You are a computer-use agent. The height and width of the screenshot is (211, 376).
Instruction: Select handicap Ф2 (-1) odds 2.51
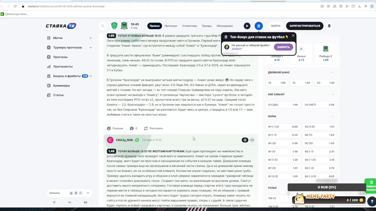pyautogui.click(x=319, y=152)
